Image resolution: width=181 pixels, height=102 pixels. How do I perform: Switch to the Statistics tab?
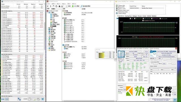tap(154, 16)
